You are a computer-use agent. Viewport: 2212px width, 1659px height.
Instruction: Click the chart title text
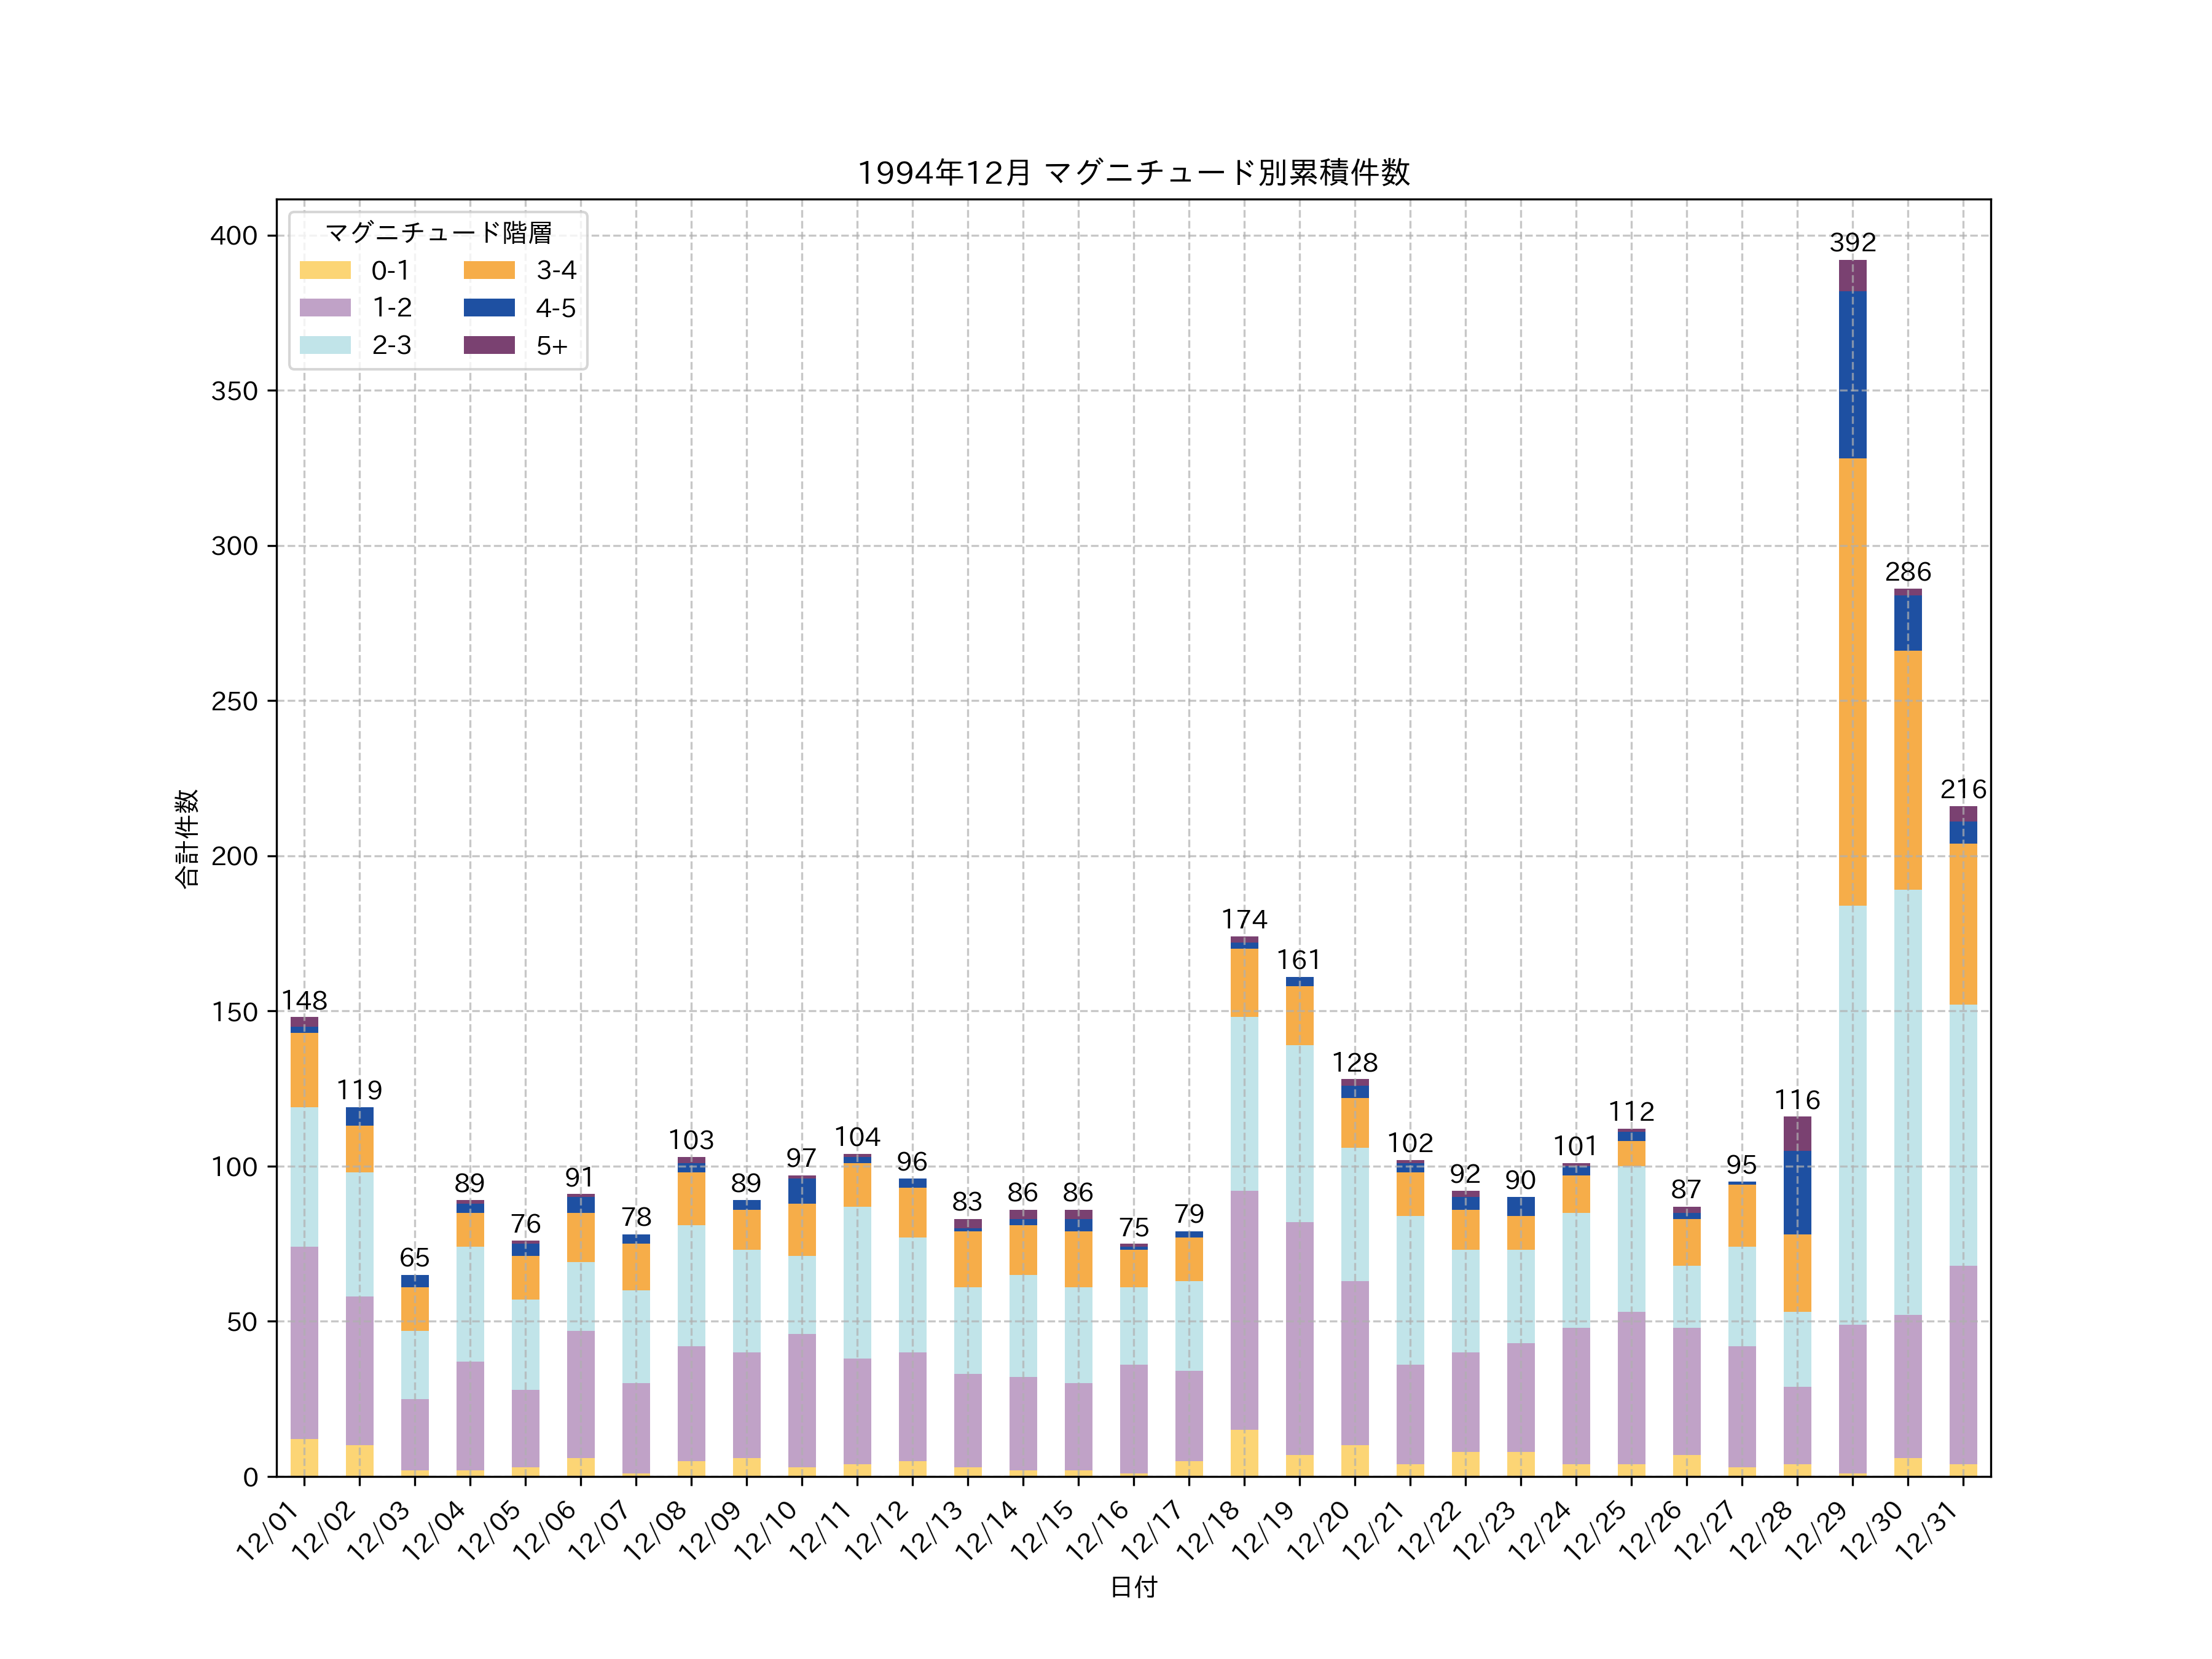[1133, 173]
